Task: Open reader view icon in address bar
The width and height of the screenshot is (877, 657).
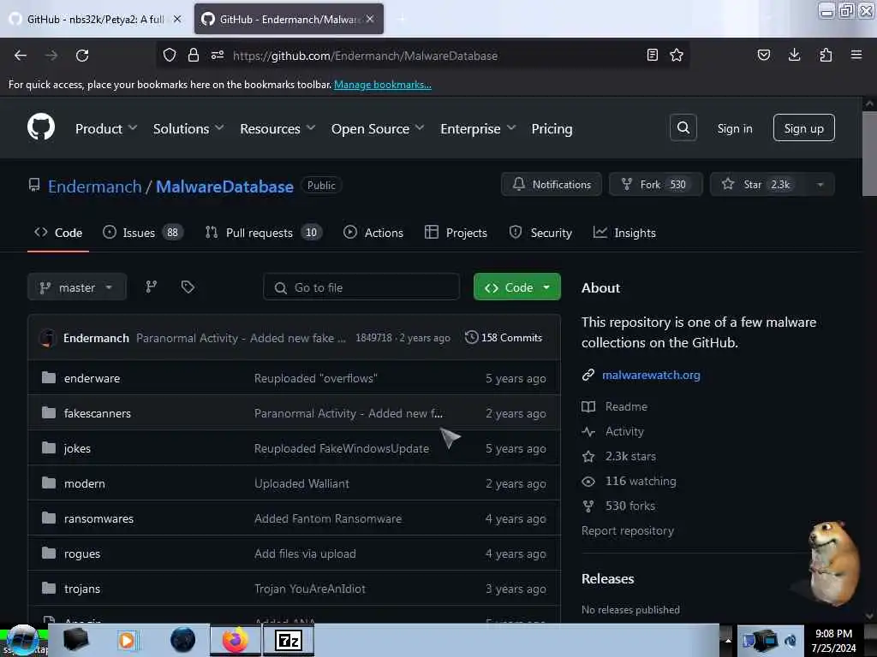Action: coord(652,55)
